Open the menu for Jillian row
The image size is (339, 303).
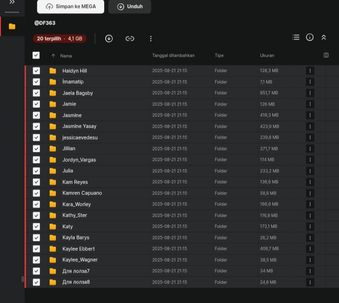(310, 149)
